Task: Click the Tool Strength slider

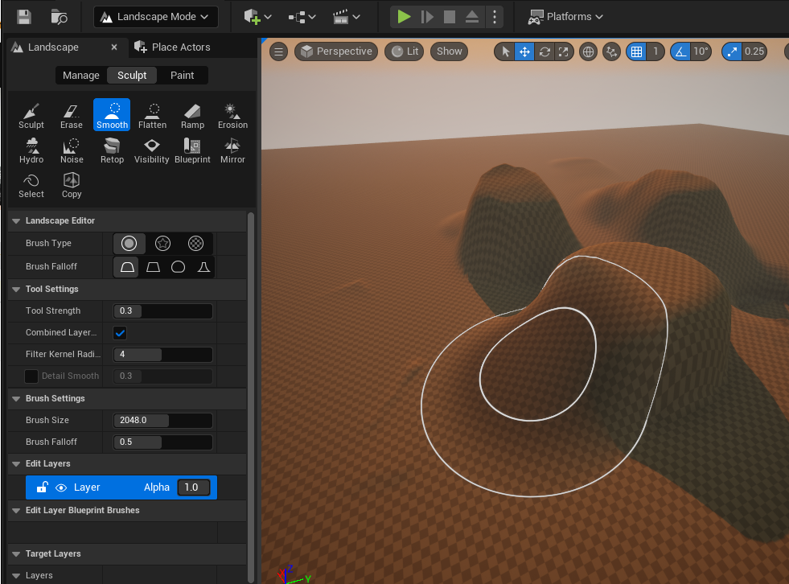Action: pos(162,311)
